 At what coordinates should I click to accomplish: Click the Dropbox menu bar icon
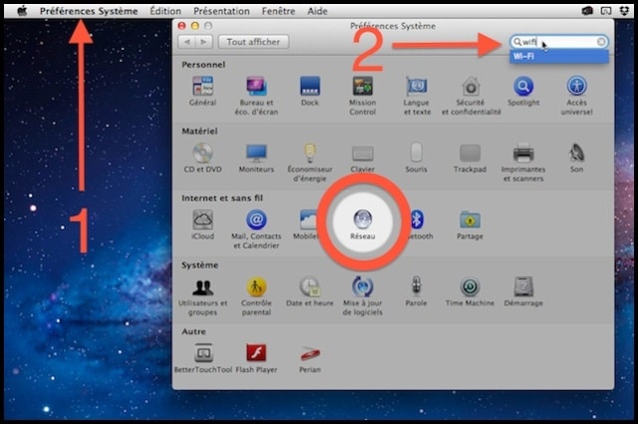[624, 11]
